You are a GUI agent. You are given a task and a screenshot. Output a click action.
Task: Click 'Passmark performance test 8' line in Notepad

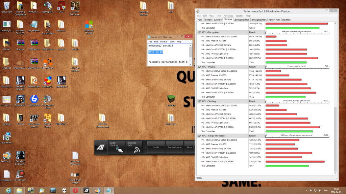168,62
